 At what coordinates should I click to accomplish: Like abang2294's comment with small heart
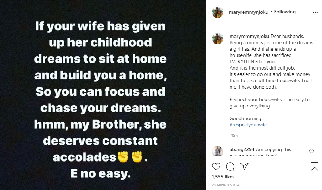coord(311,151)
